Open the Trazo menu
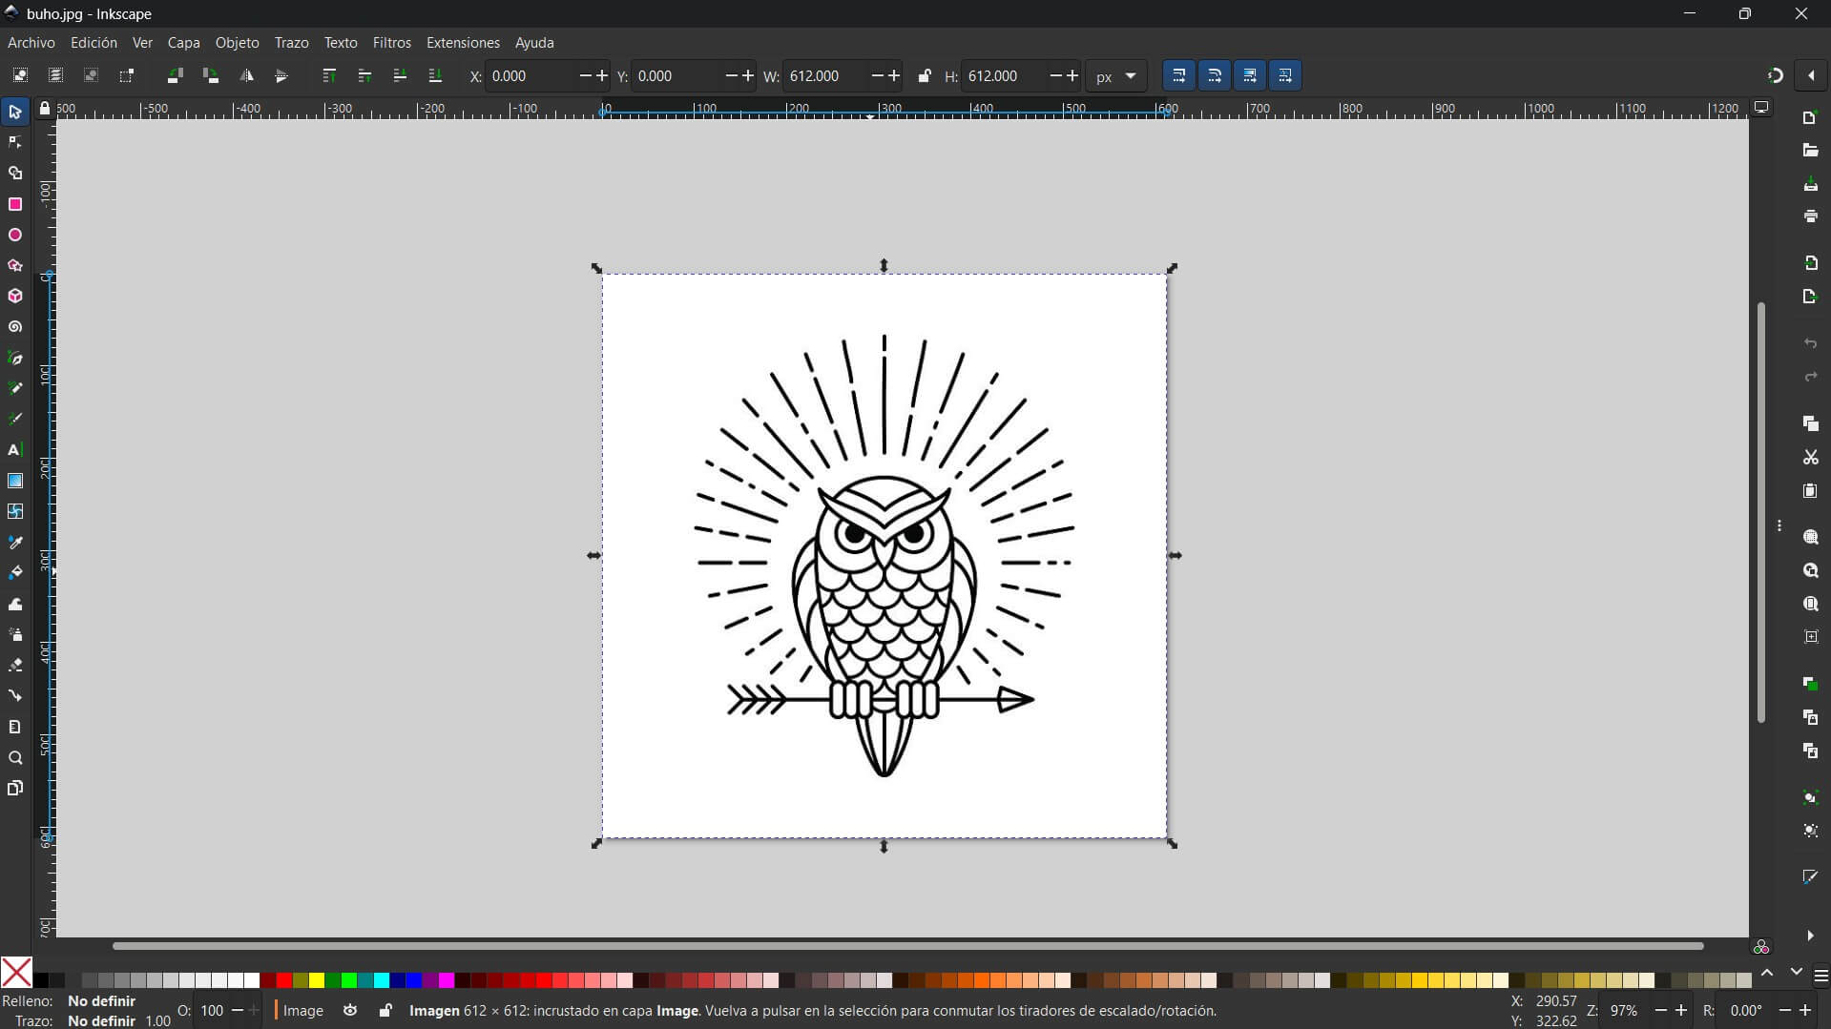1831x1029 pixels. click(x=291, y=43)
